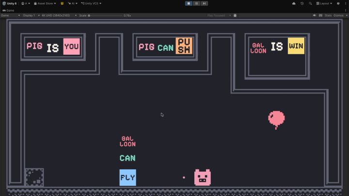
Task: Click the orange PUSH word tile
Action: (x=184, y=46)
